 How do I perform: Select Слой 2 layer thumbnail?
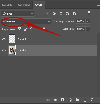tap(12, 39)
